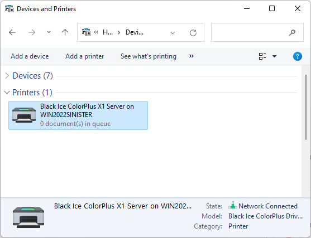Click the Back navigation arrow
Viewport: 311px width, 238px height.
click(x=12, y=32)
